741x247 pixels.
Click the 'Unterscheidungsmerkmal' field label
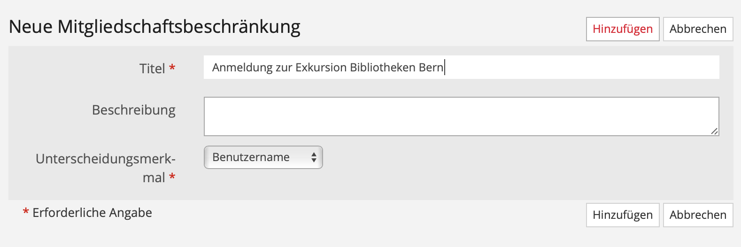click(x=106, y=159)
